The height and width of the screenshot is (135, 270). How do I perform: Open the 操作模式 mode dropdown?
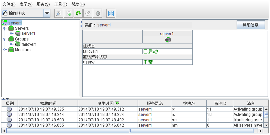47,13
